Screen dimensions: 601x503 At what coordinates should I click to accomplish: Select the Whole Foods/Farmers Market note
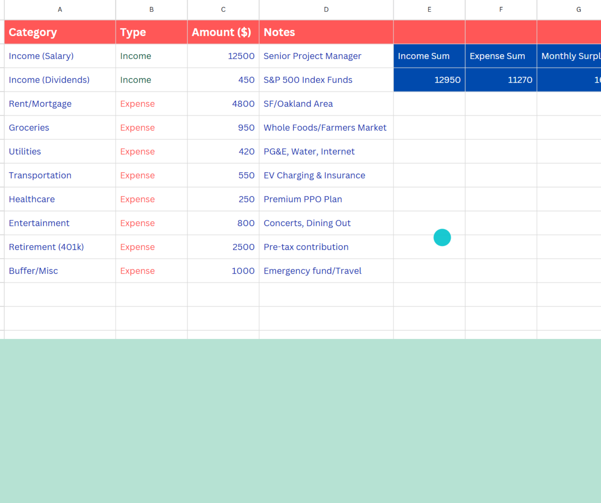point(326,128)
